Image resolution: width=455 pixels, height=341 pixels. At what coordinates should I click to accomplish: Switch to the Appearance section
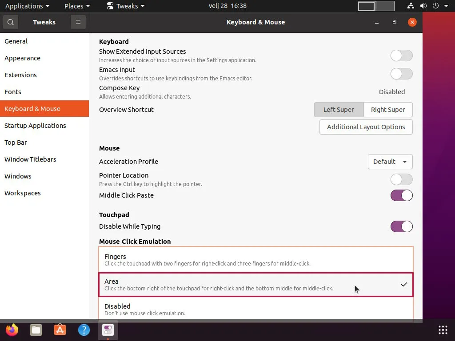[x=22, y=58]
